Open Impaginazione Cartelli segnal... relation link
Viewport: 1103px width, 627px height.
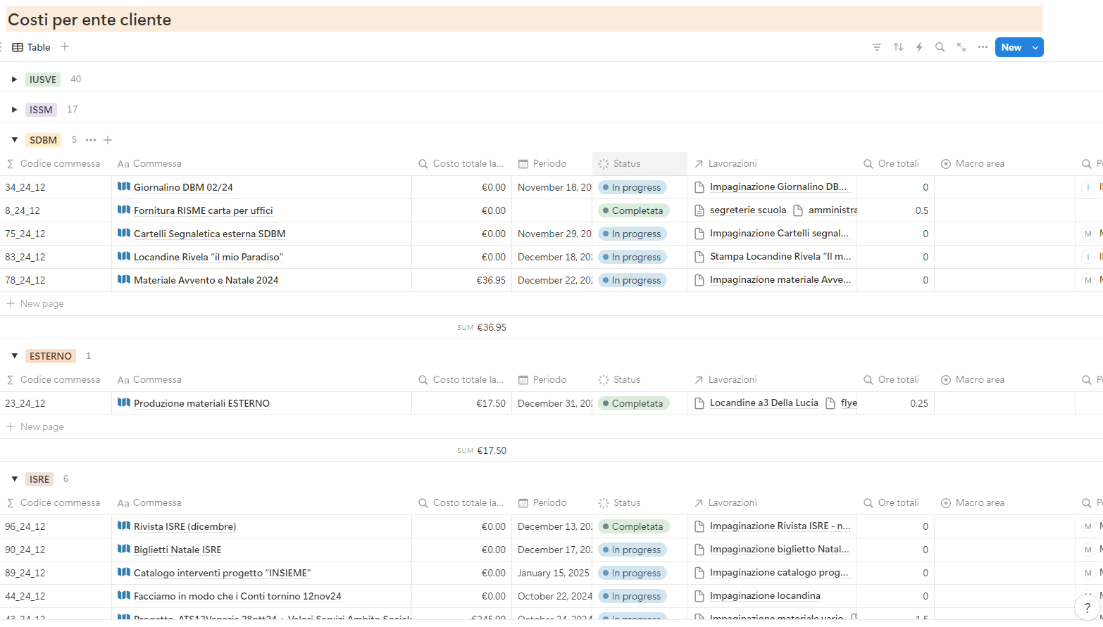coord(779,233)
